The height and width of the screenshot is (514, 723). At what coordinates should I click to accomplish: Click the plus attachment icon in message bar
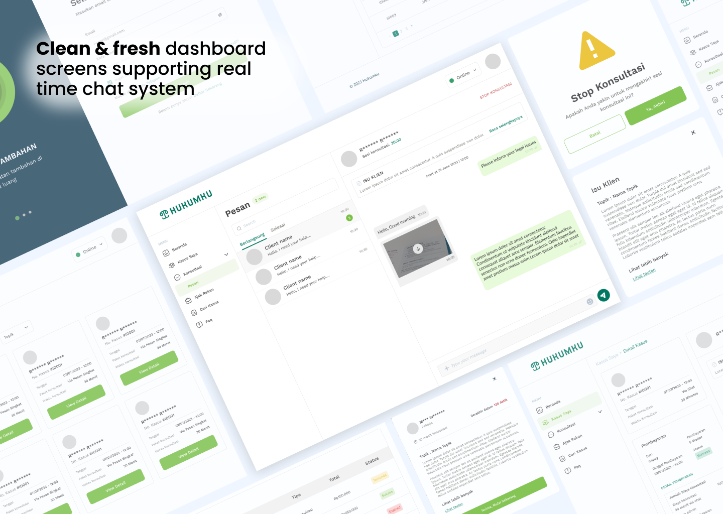tap(446, 368)
